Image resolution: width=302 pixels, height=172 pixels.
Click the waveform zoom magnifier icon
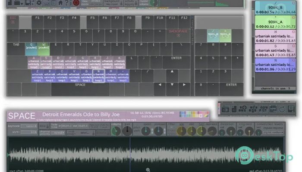(x=148, y=170)
